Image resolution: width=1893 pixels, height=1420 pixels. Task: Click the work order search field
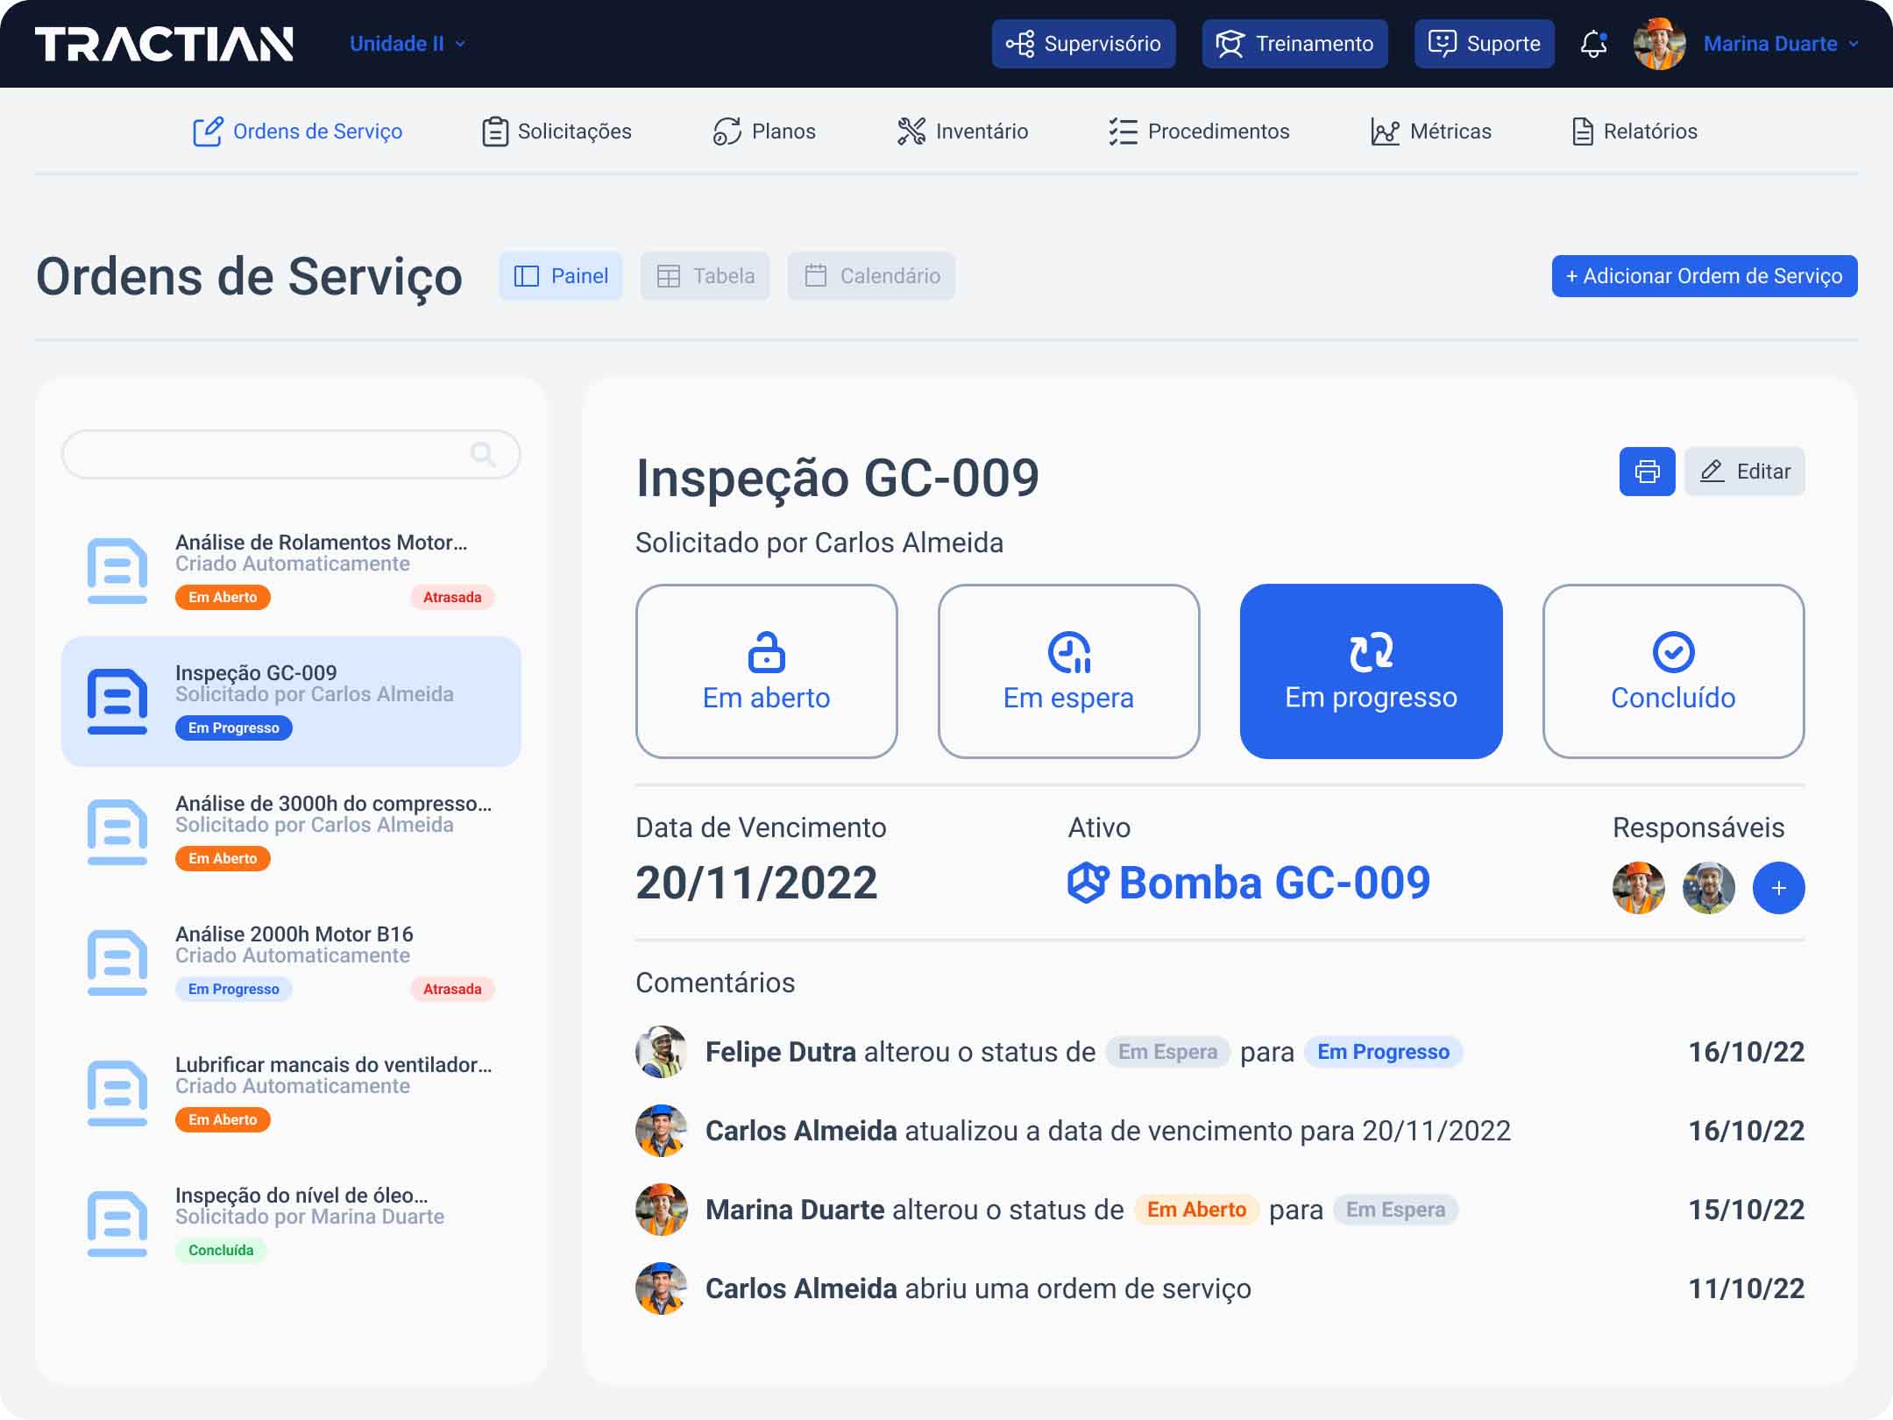click(x=263, y=454)
